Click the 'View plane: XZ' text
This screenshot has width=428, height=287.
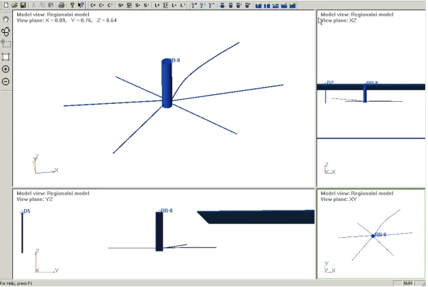tap(338, 20)
